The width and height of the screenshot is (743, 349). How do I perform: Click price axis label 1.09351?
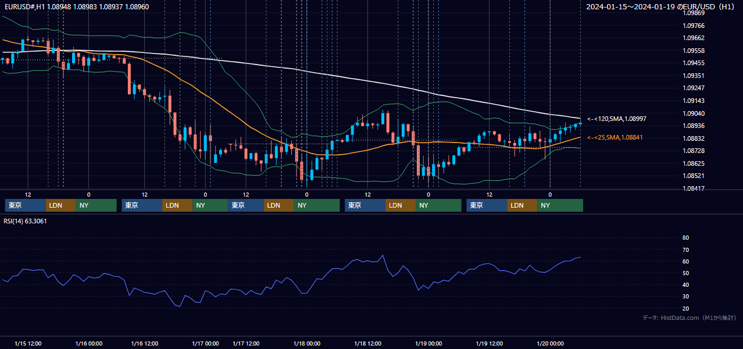click(x=694, y=76)
